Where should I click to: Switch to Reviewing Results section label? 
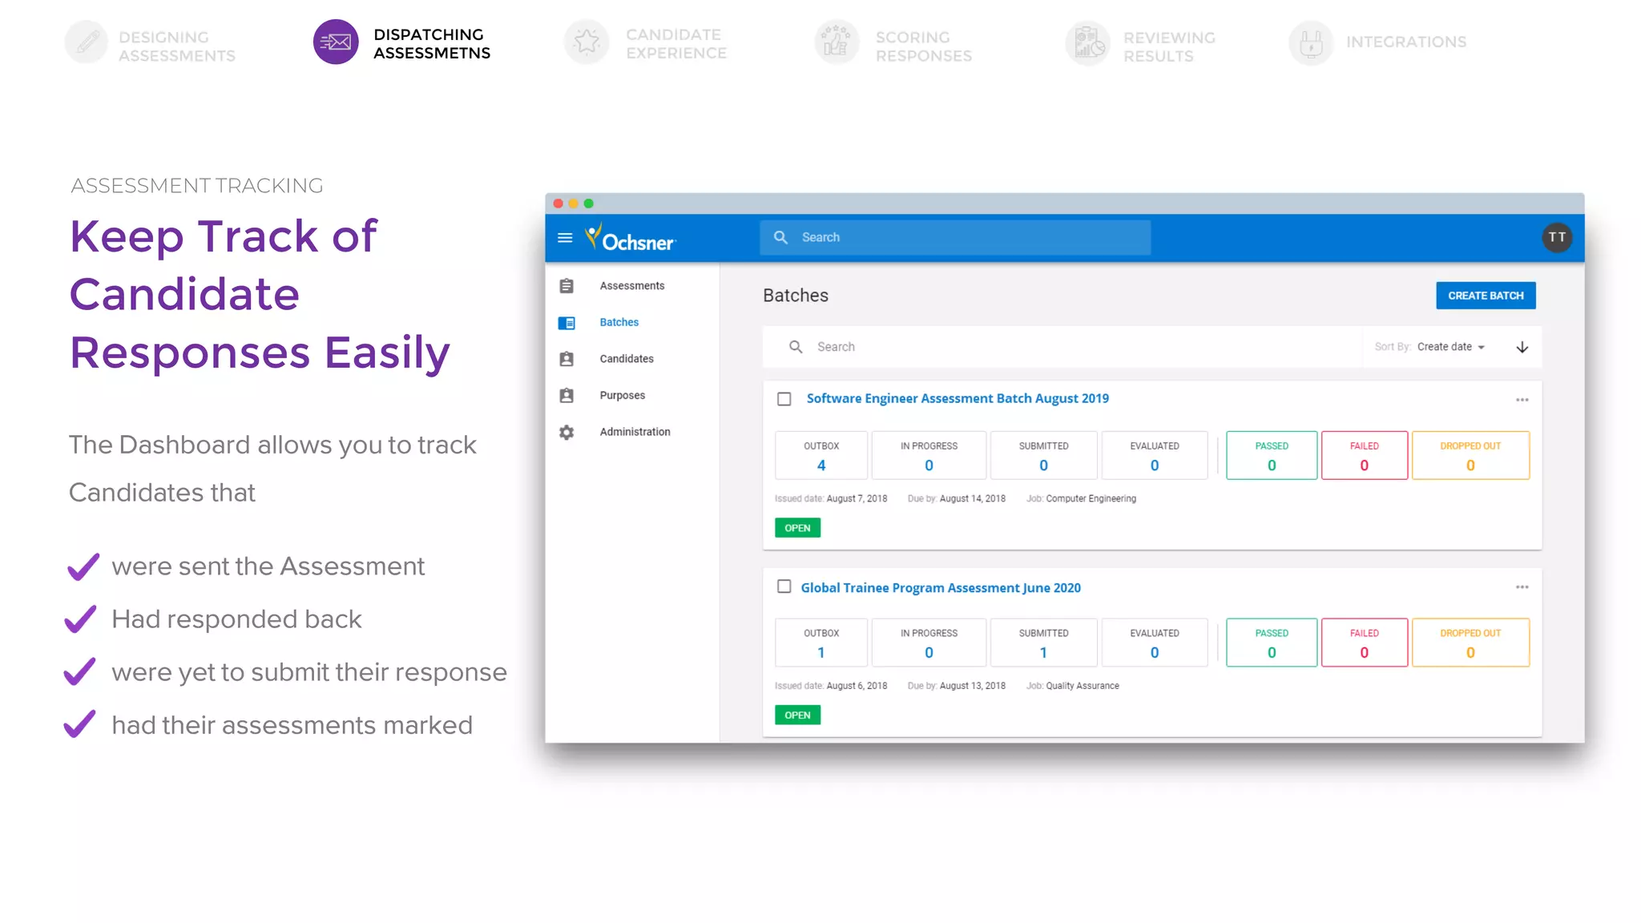1169,47
